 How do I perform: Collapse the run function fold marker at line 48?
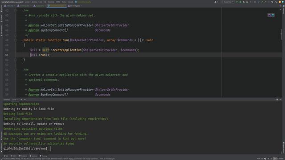pos(16,40)
